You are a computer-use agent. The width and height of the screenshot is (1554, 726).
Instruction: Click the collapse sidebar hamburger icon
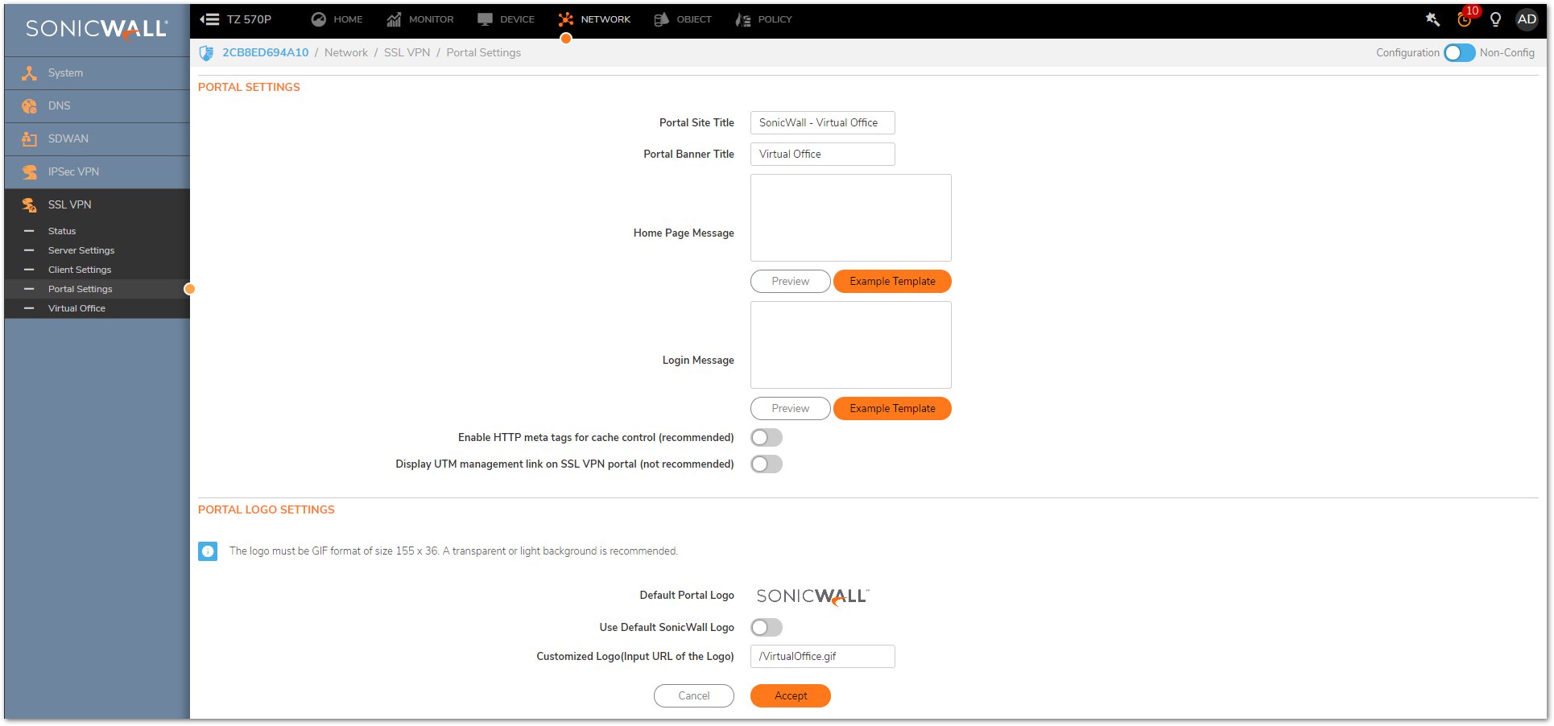click(x=209, y=19)
